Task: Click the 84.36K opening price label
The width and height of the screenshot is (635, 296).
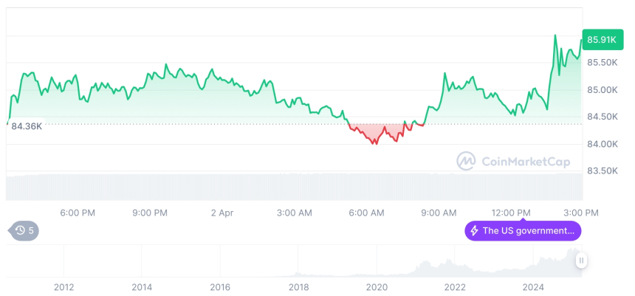Action: tap(27, 125)
